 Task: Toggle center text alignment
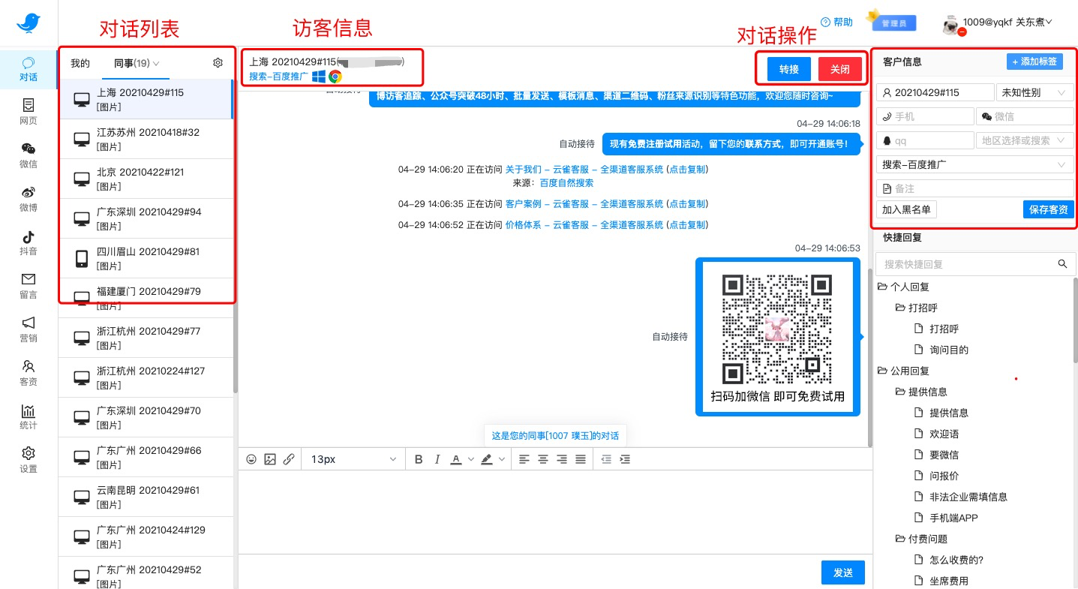pos(543,459)
